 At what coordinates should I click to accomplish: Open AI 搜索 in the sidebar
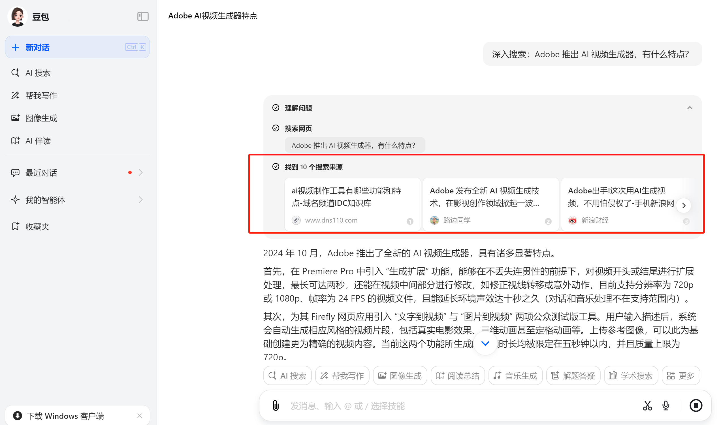click(x=38, y=73)
